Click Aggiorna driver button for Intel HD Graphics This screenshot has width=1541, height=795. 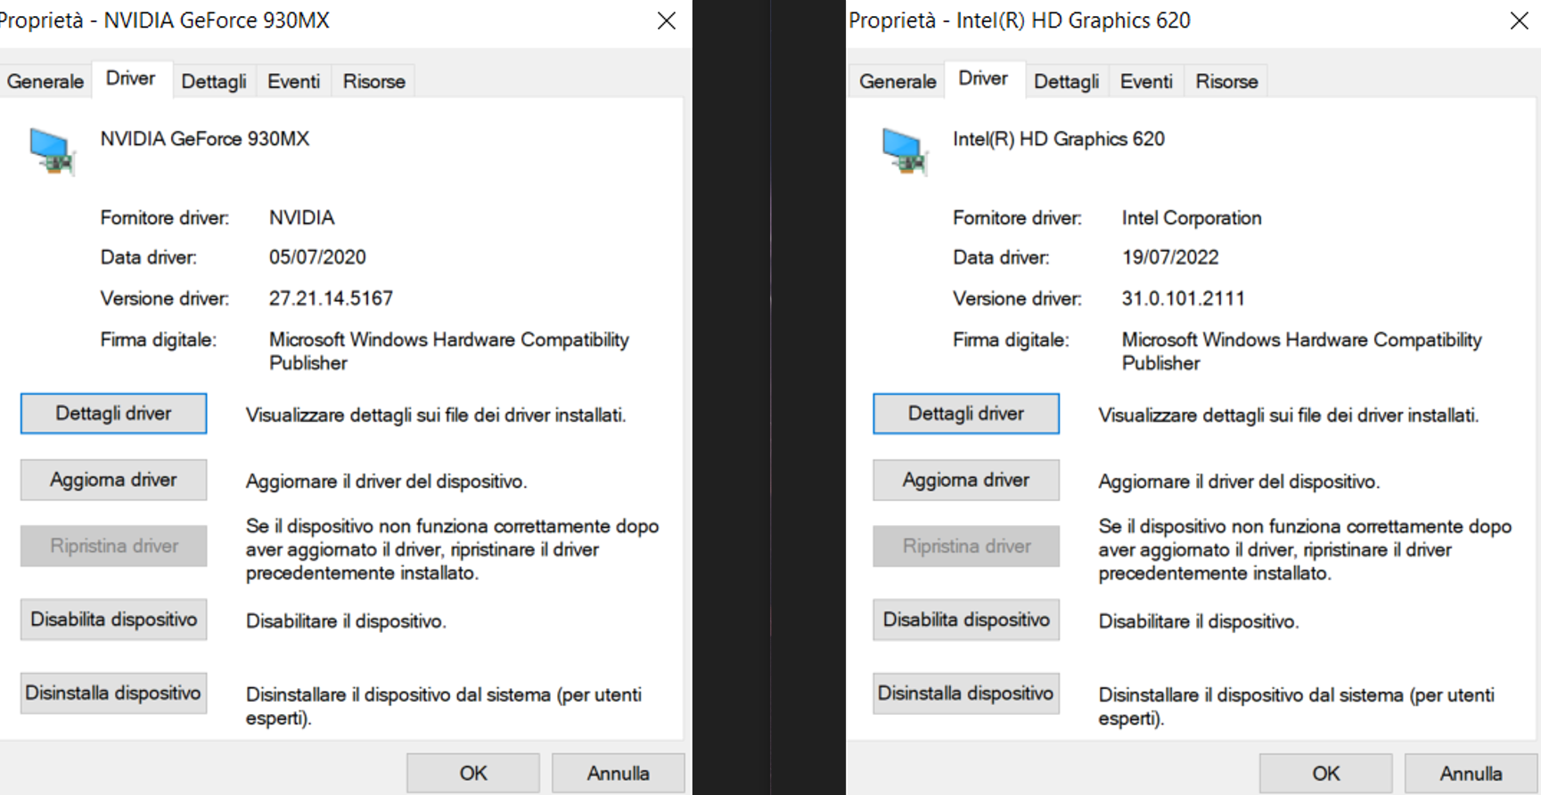(x=966, y=480)
